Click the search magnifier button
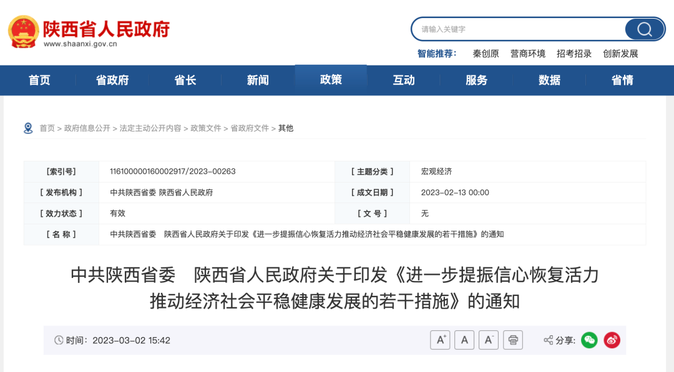Image resolution: width=674 pixels, height=372 pixels. tap(644, 29)
